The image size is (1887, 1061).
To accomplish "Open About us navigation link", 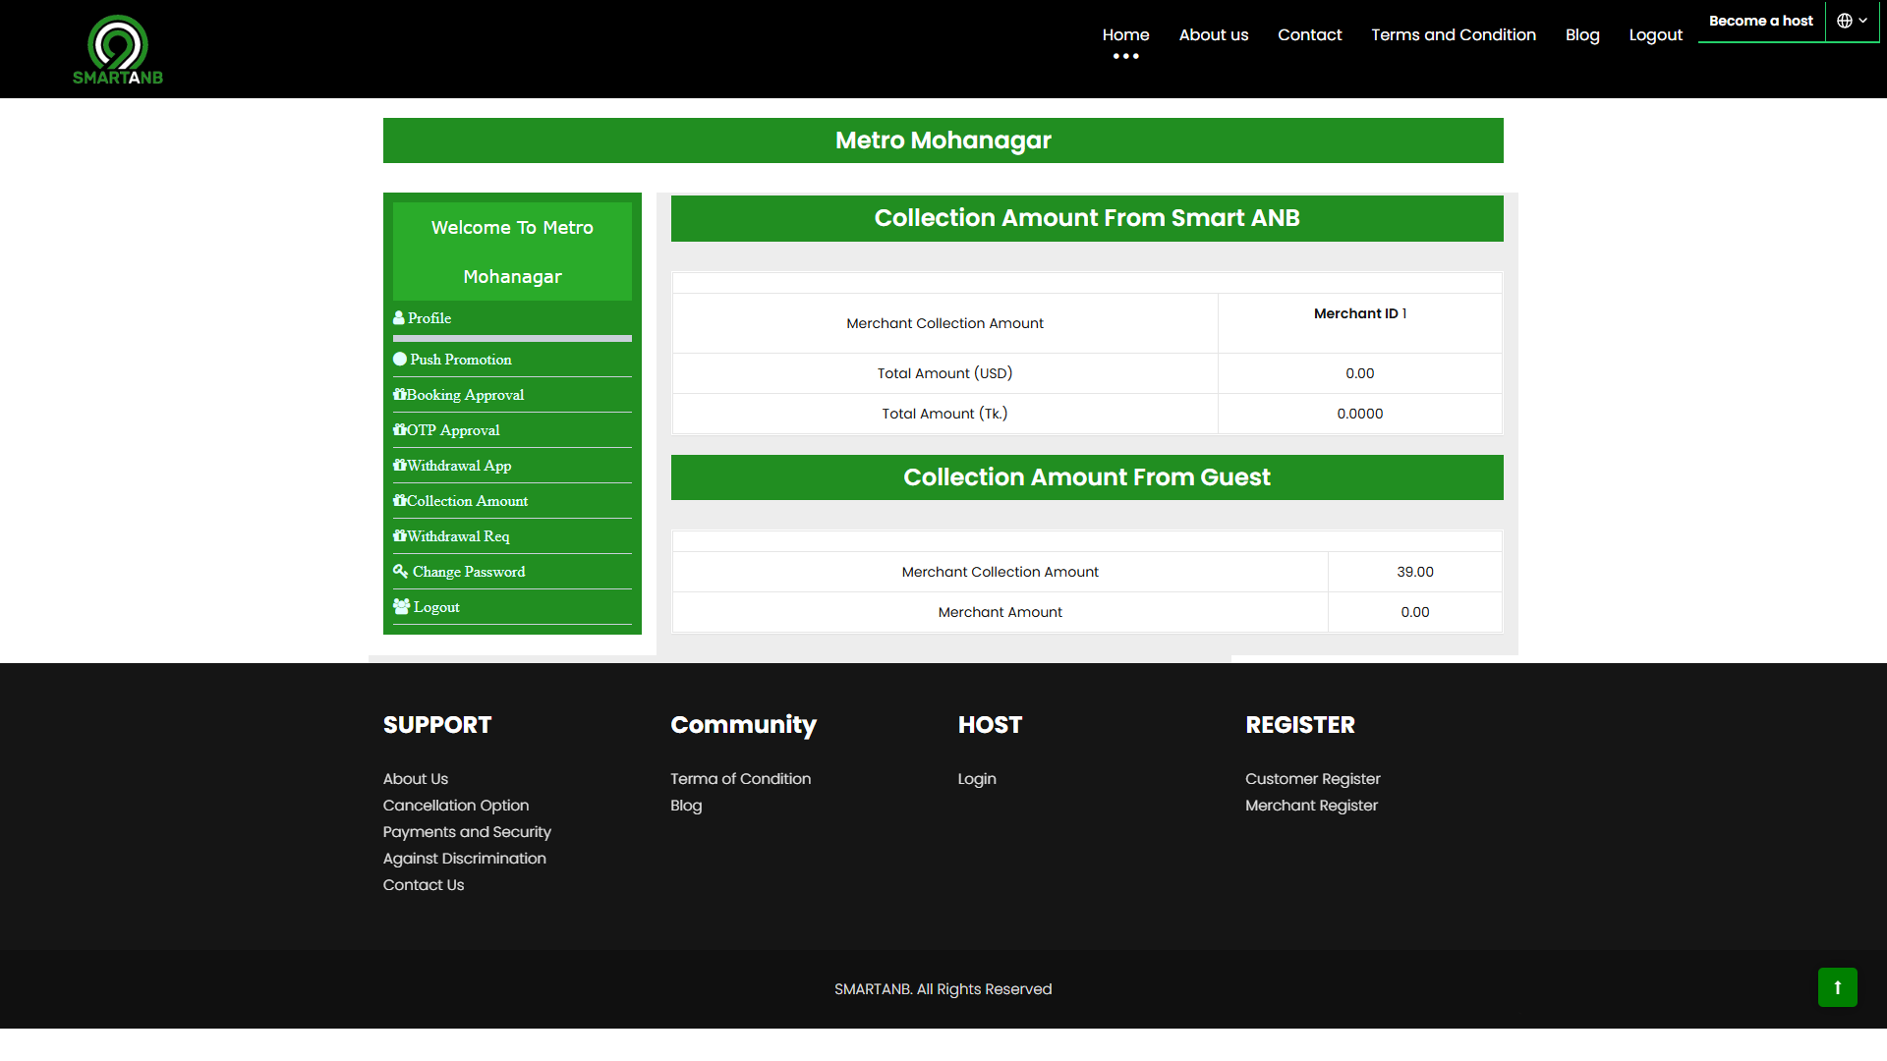I will coord(1214,35).
